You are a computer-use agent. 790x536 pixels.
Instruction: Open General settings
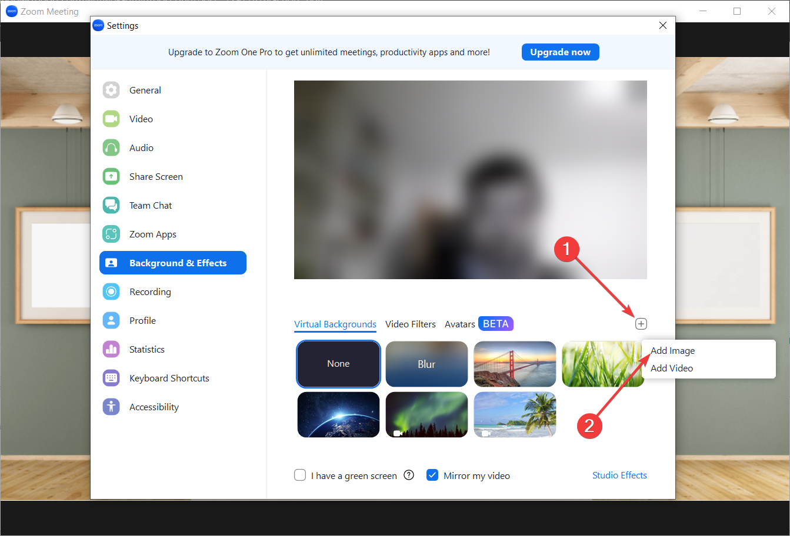click(173, 90)
